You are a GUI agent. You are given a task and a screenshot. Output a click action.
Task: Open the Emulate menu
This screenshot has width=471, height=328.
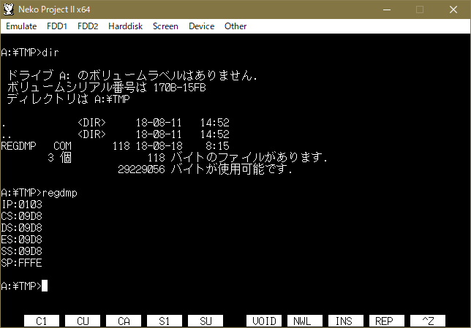coord(23,26)
